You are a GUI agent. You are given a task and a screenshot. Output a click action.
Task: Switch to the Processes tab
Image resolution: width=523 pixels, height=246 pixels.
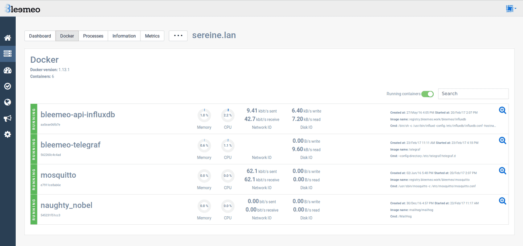click(x=93, y=36)
